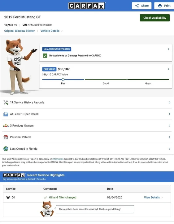Image resolution: width=174 pixels, height=224 pixels.
Task: Click the Oil service icon
Action: pyautogui.click(x=8, y=198)
